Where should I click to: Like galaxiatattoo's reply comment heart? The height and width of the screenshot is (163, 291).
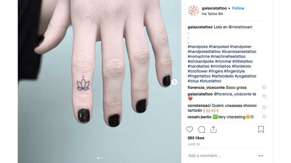pyautogui.click(x=264, y=96)
